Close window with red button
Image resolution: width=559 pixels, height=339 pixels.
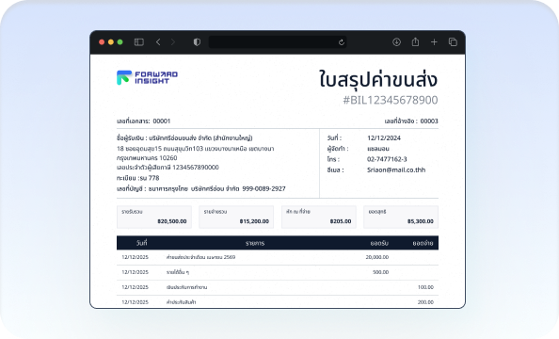[x=102, y=42]
